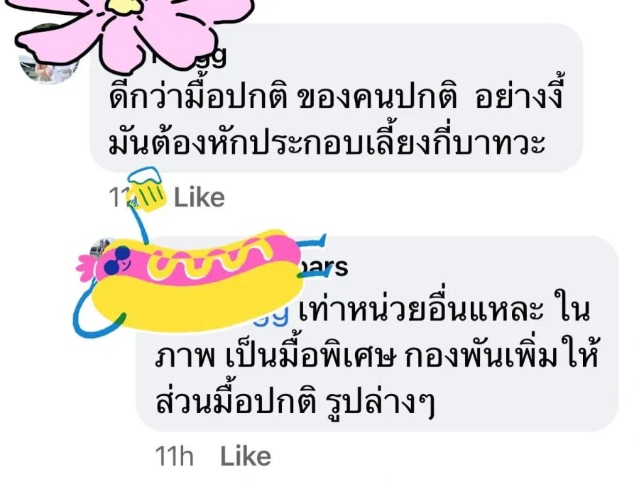Open the partially hidden timestamp beside the beer mug
This screenshot has height=482, width=639.
[x=119, y=197]
